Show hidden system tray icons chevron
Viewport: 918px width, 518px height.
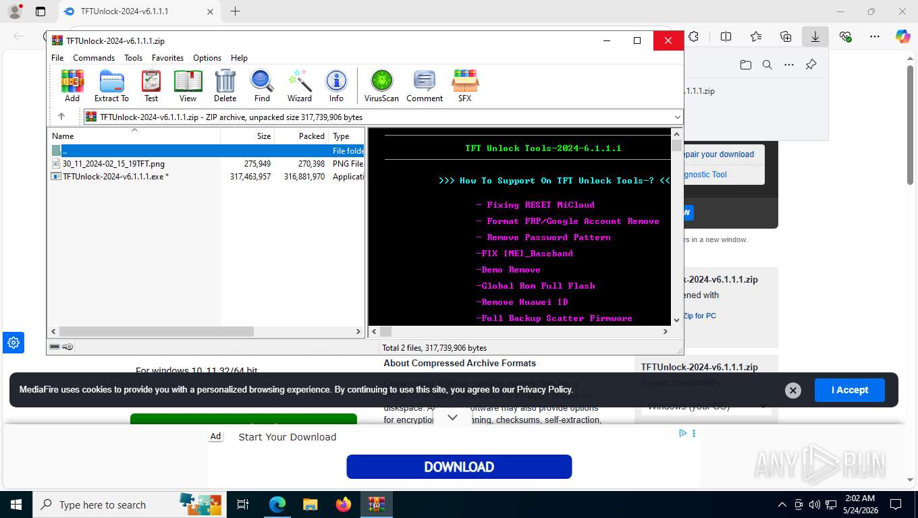coord(782,505)
